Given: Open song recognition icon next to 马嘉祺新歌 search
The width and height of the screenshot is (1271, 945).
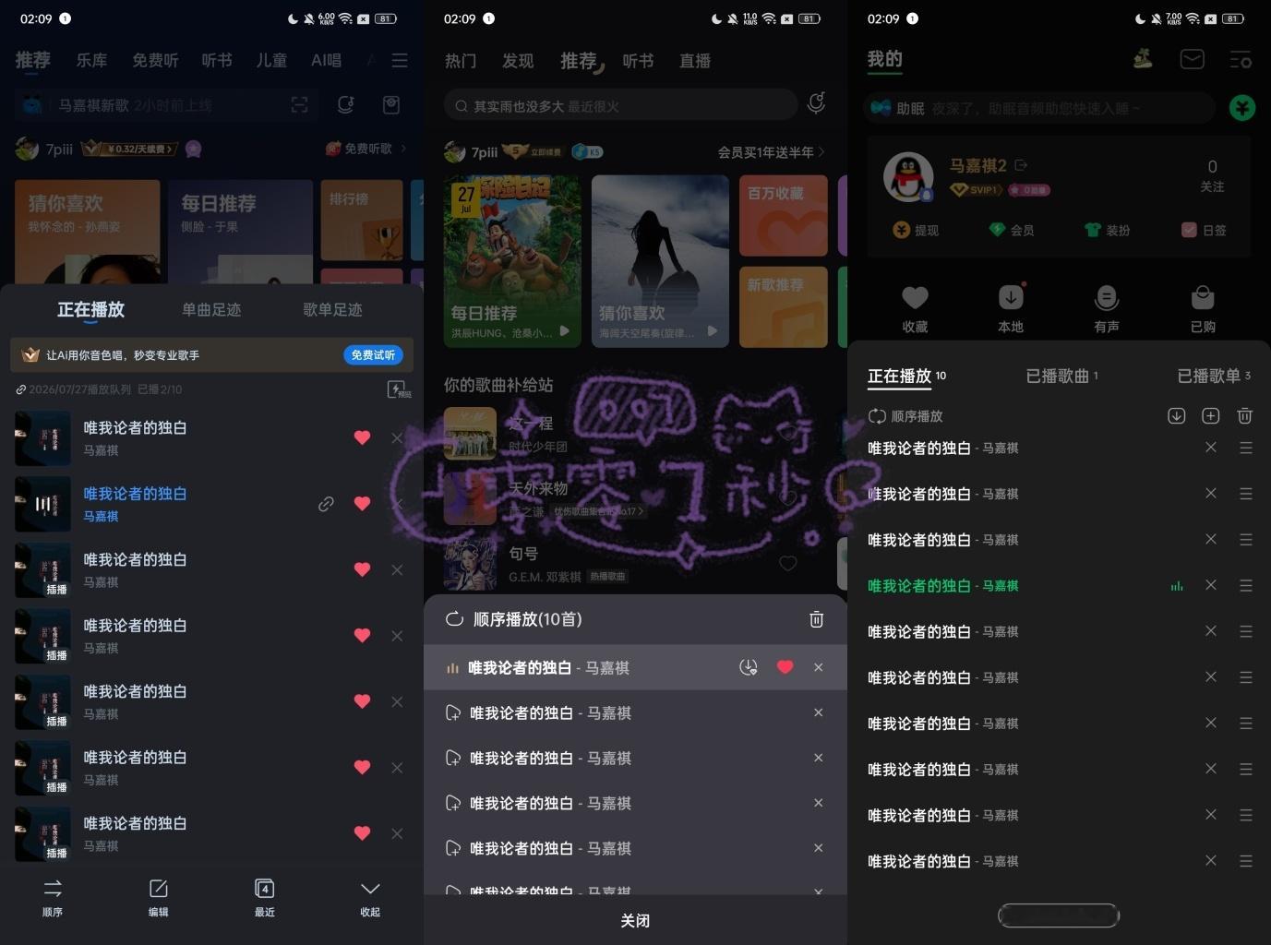Looking at the screenshot, I should tap(345, 105).
